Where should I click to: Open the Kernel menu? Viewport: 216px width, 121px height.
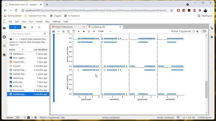(x=39, y=22)
